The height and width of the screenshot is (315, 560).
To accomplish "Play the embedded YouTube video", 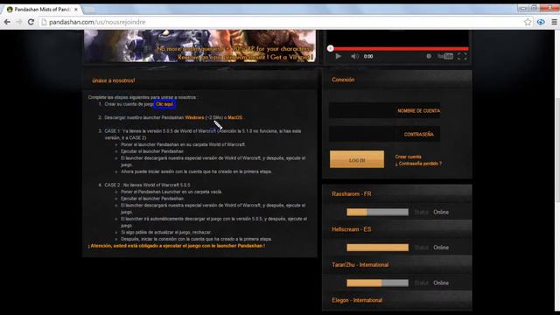I will (x=339, y=56).
